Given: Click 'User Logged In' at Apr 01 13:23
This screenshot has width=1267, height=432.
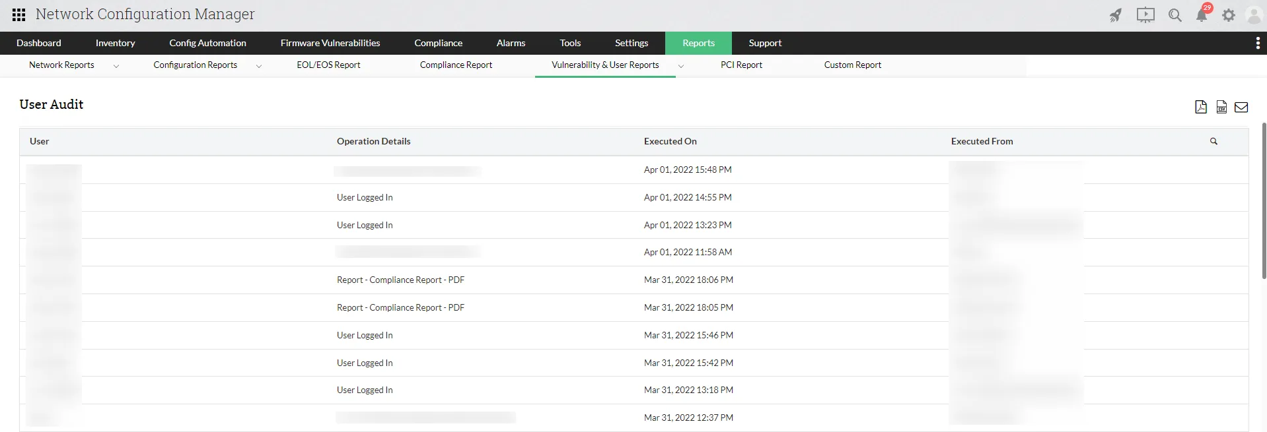Looking at the screenshot, I should pyautogui.click(x=365, y=225).
